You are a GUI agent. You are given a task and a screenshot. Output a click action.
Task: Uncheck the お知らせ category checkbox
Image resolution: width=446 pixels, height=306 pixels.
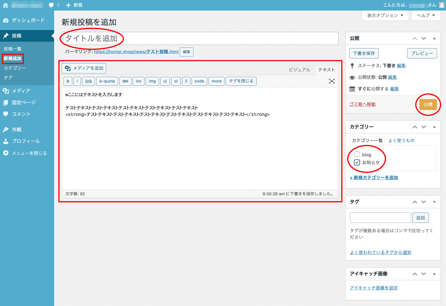[357, 162]
